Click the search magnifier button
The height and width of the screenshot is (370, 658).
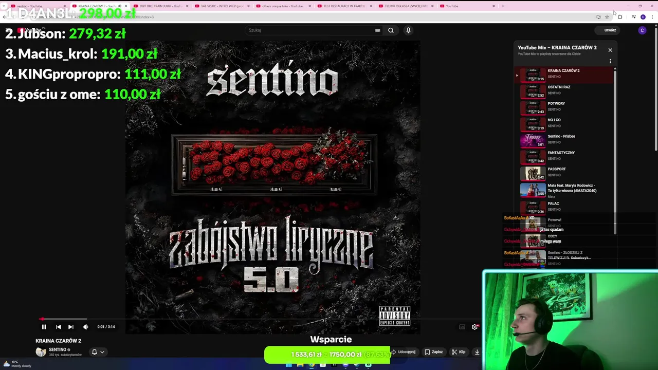(391, 30)
